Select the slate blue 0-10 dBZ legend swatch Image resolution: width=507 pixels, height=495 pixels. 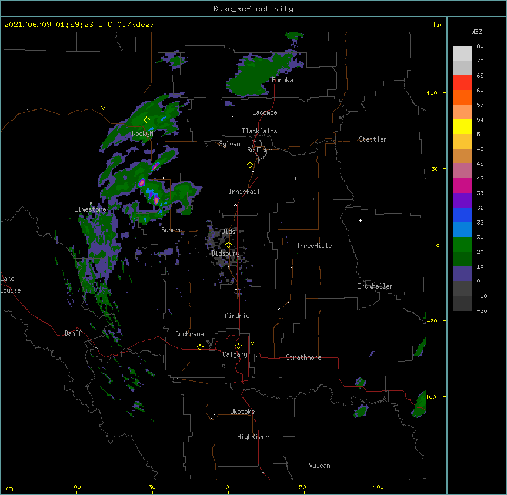[x=462, y=274]
